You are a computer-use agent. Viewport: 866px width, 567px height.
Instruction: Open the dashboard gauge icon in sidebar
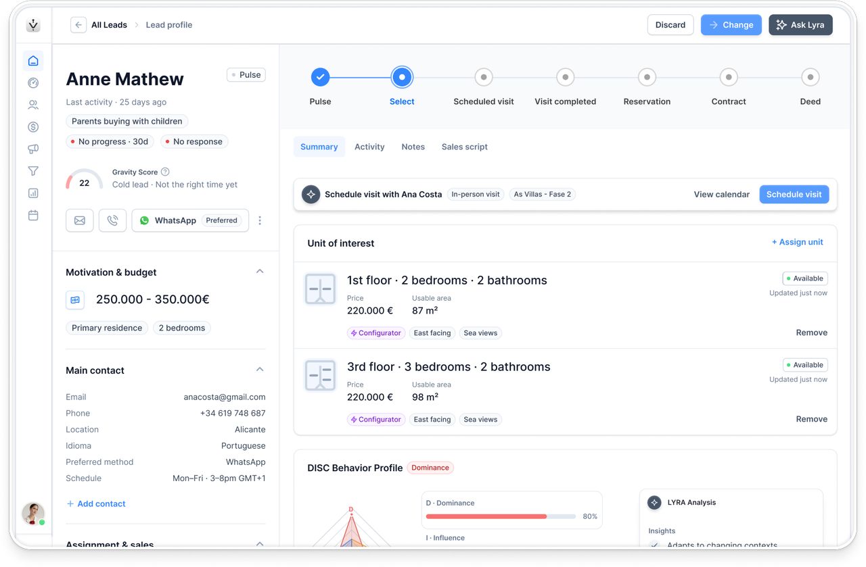33,83
